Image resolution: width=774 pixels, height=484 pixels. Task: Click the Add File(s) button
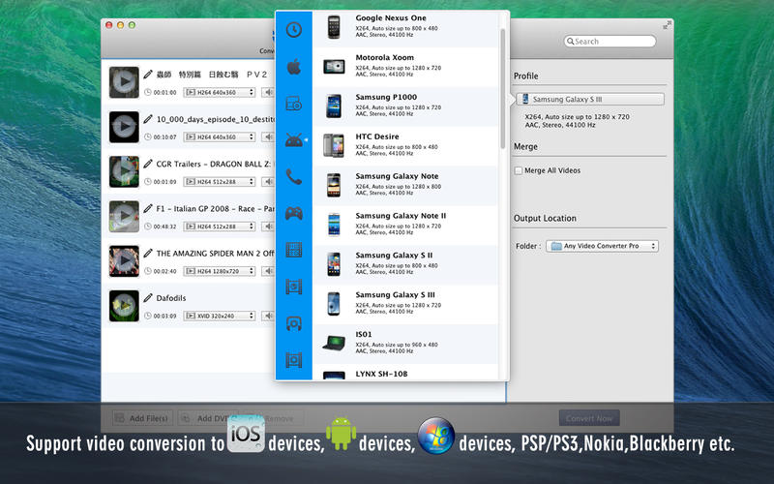142,418
